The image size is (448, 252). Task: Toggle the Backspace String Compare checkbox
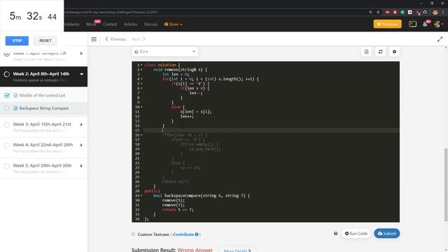point(7,108)
